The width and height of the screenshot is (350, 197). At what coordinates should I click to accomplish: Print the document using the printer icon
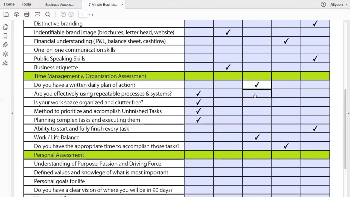[x=27, y=15]
